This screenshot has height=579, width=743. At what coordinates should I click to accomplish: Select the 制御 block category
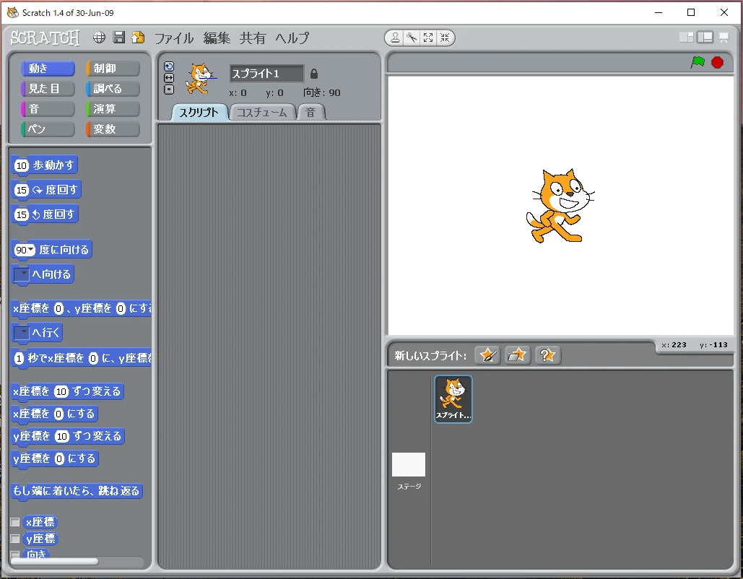pyautogui.click(x=112, y=69)
